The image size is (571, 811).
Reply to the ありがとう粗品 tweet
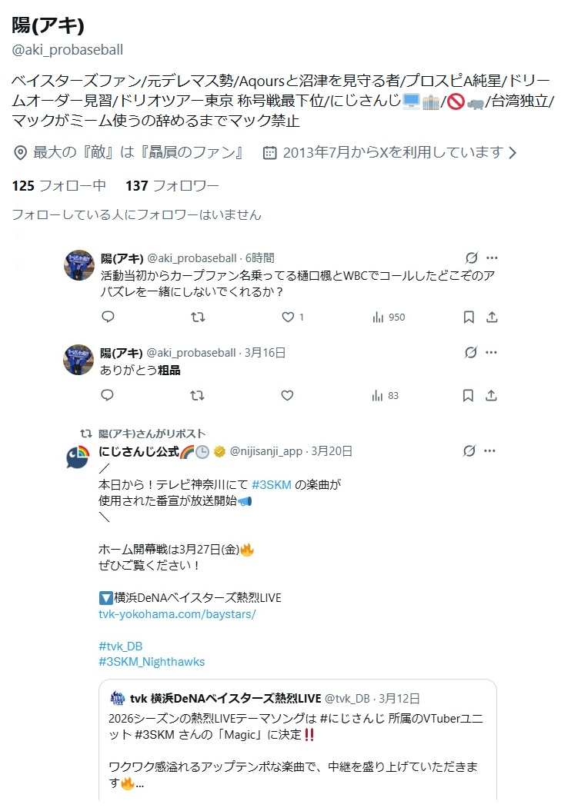click(x=108, y=395)
